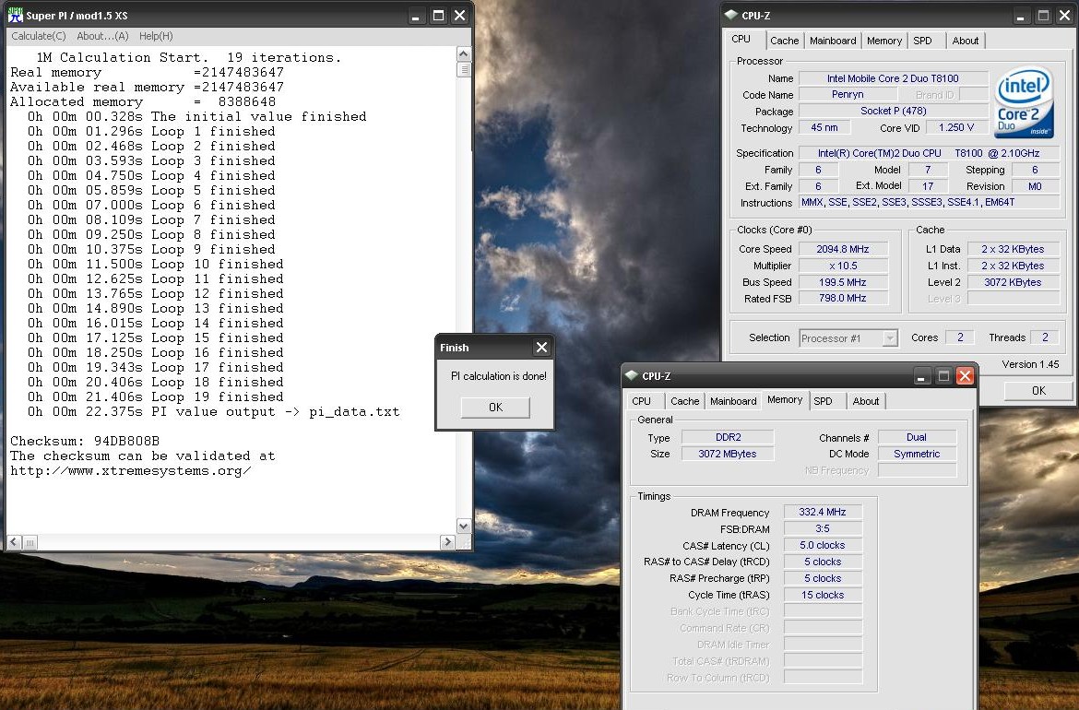This screenshot has width=1079, height=710.
Task: Switch to the Memory tab in the back CPU-Z window
Action: pos(884,41)
